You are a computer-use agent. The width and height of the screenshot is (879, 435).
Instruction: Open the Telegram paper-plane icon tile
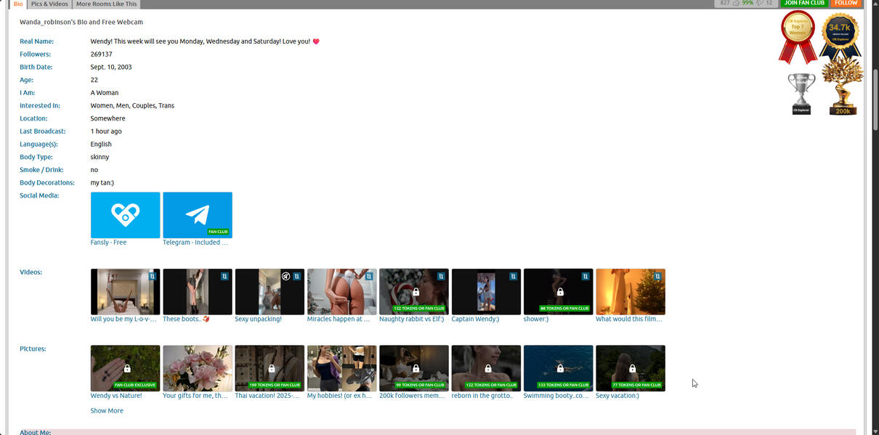click(x=198, y=215)
